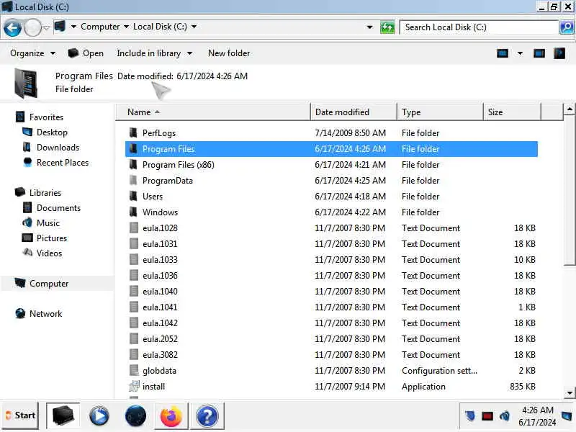Open the Pictures library
This screenshot has height=432, width=576.
[52, 238]
